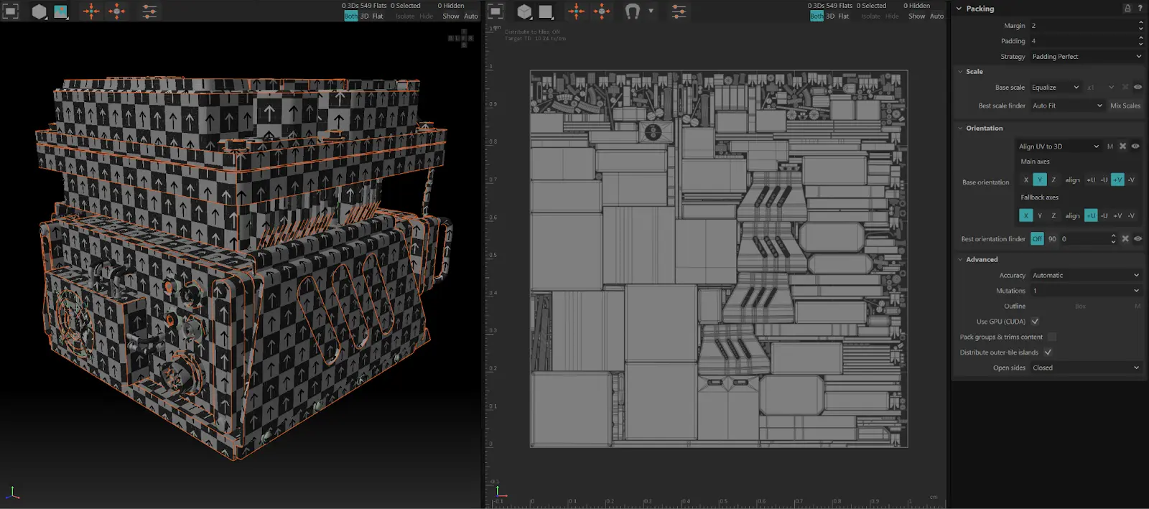Reset Align UV to 3D with X icon
The height and width of the screenshot is (509, 1149).
pos(1123,146)
